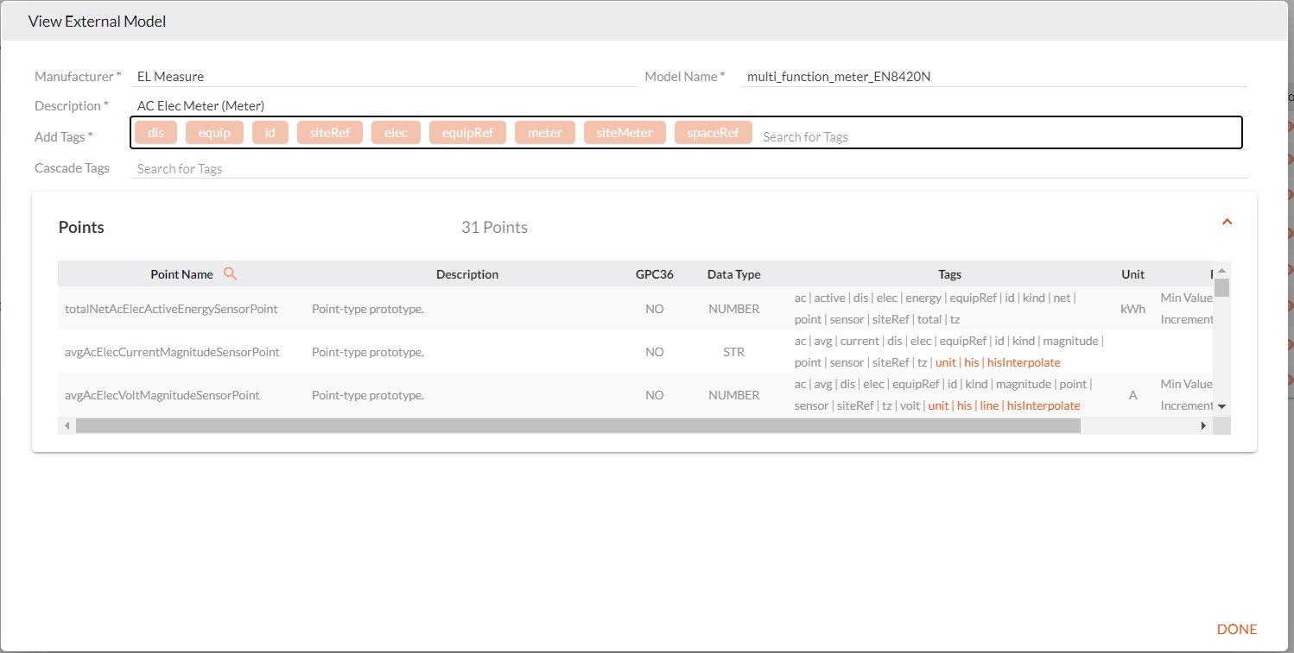Screen dimensions: 1294x653
Task: Click the 'unit | his | line | hisInterpolate' tags
Action: tap(1004, 405)
